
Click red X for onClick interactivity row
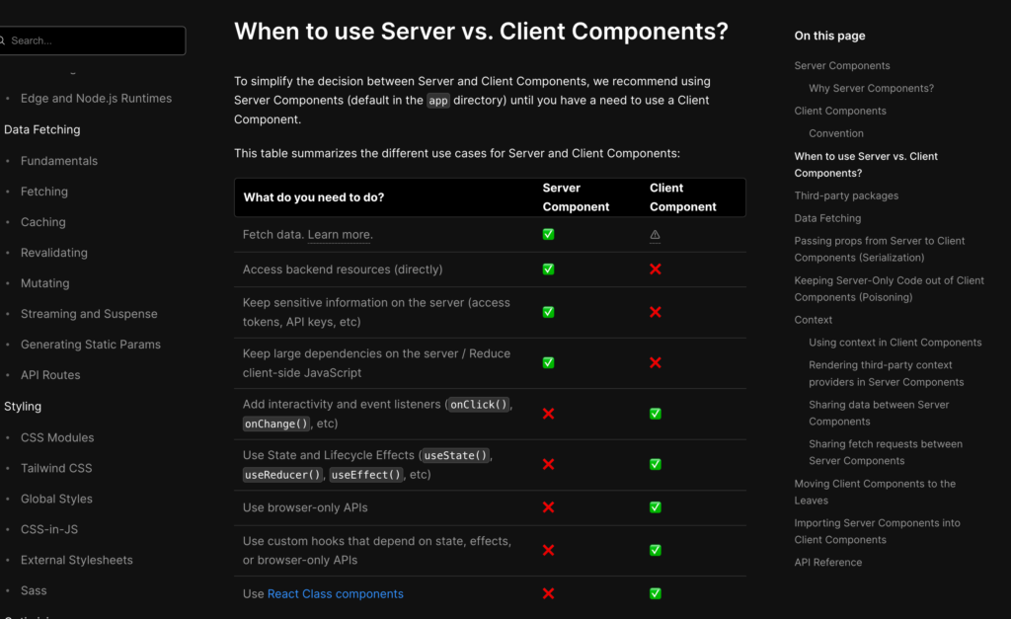(x=548, y=414)
